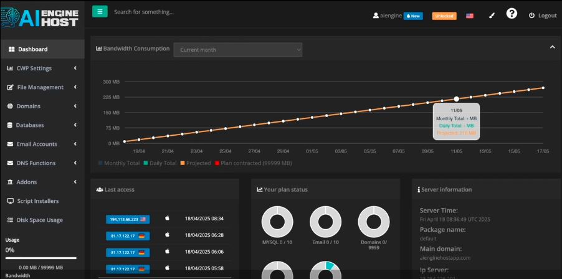Click the US flag language icon
The width and height of the screenshot is (562, 279).
point(470,16)
